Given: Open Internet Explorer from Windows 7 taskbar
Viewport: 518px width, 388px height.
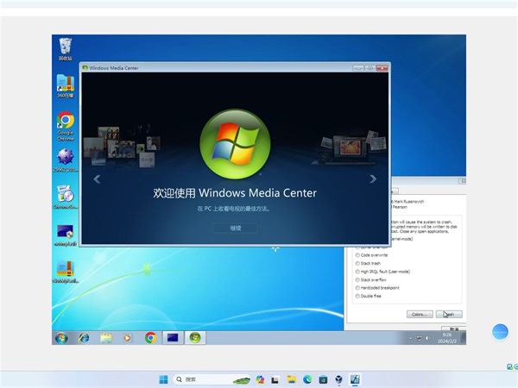Looking at the screenshot, I should (84, 338).
